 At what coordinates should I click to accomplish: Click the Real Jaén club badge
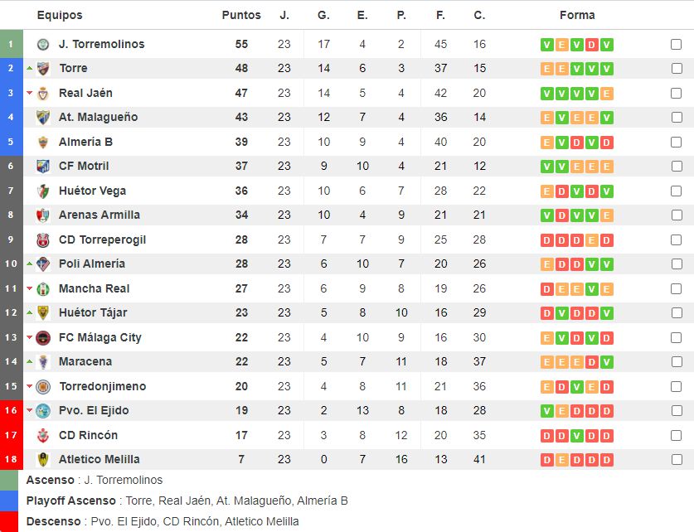[x=43, y=94]
